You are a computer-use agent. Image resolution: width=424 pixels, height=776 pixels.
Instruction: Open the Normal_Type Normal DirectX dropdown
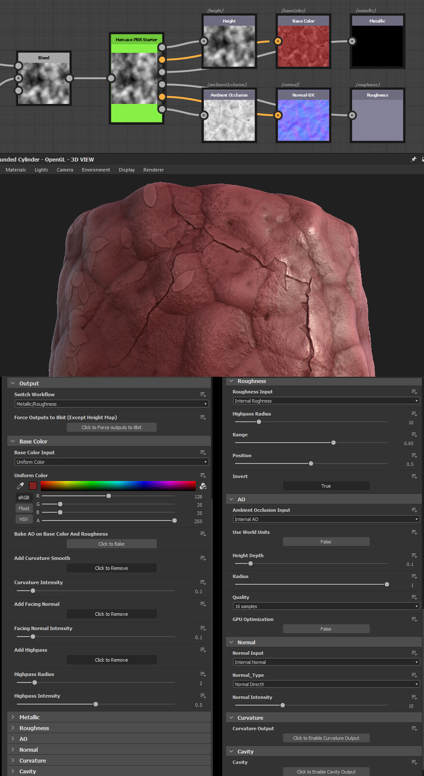pyautogui.click(x=326, y=684)
